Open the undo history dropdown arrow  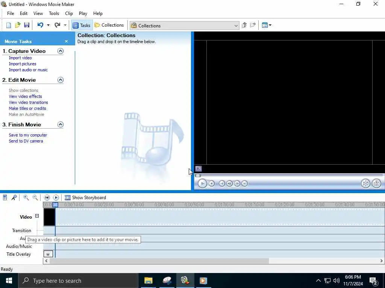click(48, 25)
